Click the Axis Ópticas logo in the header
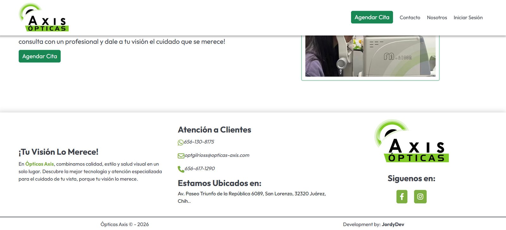506x230 pixels. [44, 18]
